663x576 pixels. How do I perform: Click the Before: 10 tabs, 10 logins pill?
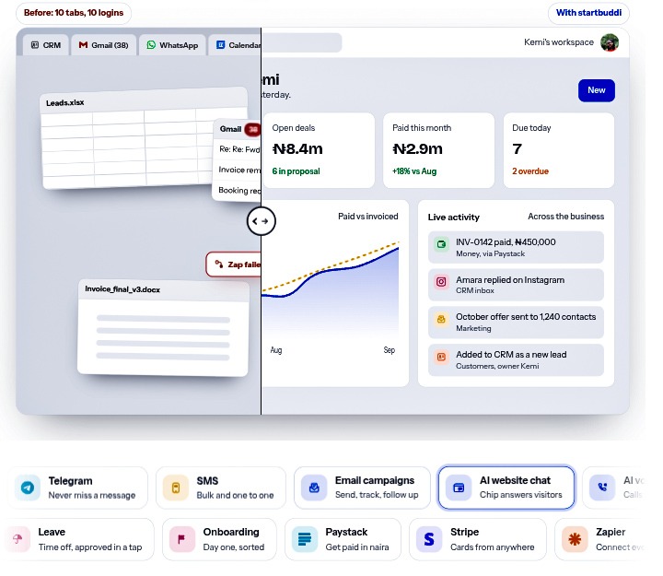(74, 13)
